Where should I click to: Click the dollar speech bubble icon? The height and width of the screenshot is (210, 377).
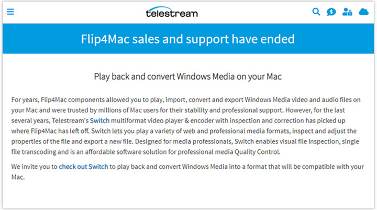coord(331,12)
